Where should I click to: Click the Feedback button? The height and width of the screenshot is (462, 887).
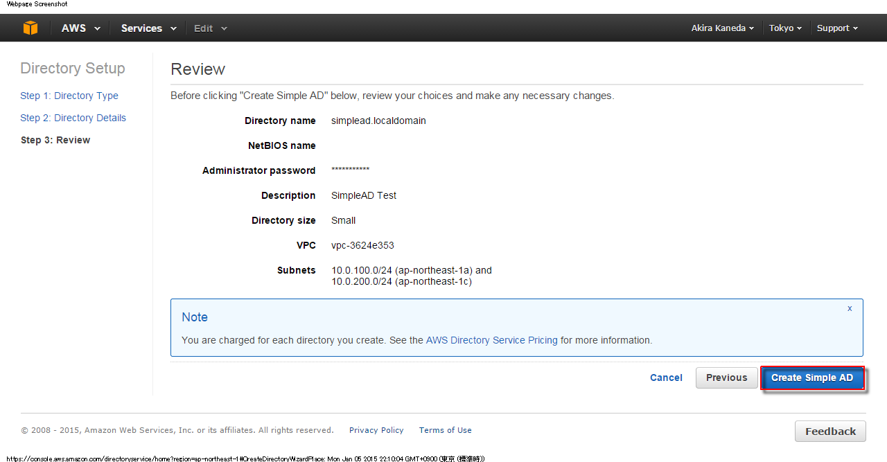pyautogui.click(x=830, y=431)
